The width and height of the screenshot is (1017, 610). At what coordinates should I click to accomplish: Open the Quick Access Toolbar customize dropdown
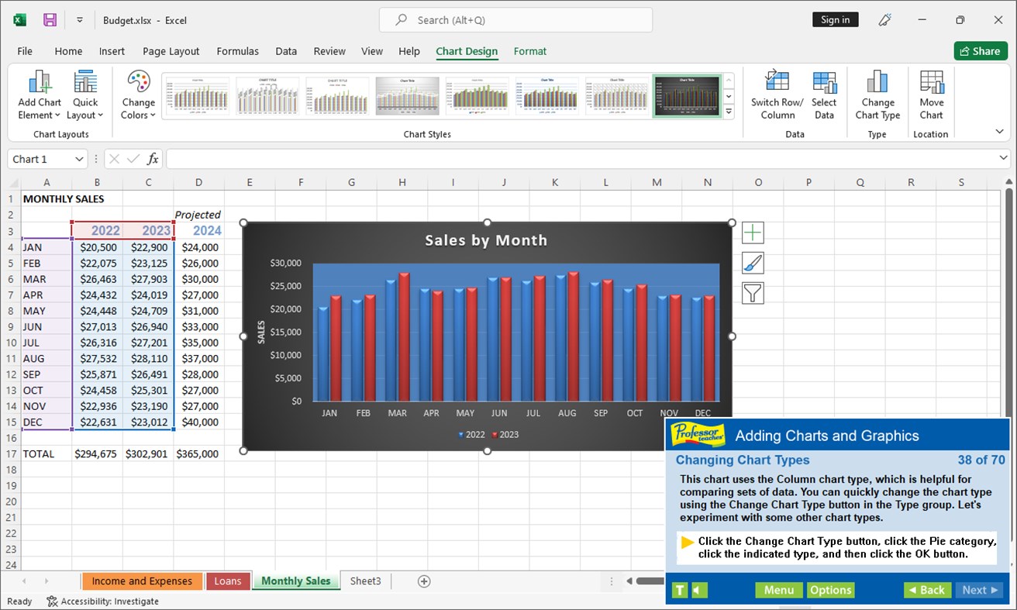pyautogui.click(x=79, y=19)
